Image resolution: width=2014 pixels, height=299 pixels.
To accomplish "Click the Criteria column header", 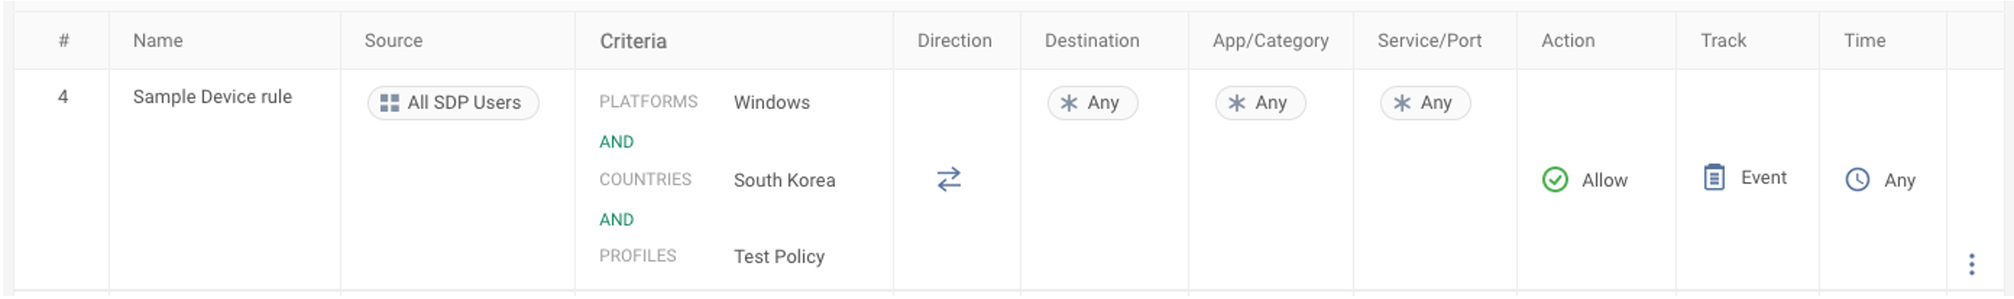I will (x=632, y=42).
